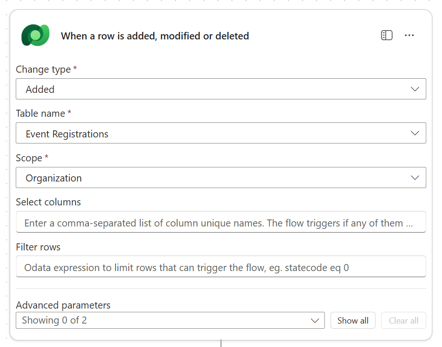Click the "Table name" field label
The height and width of the screenshot is (347, 442).
tap(40, 113)
